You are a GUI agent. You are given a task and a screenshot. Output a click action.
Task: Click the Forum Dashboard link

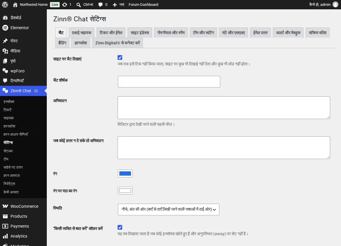pyautogui.click(x=143, y=5)
